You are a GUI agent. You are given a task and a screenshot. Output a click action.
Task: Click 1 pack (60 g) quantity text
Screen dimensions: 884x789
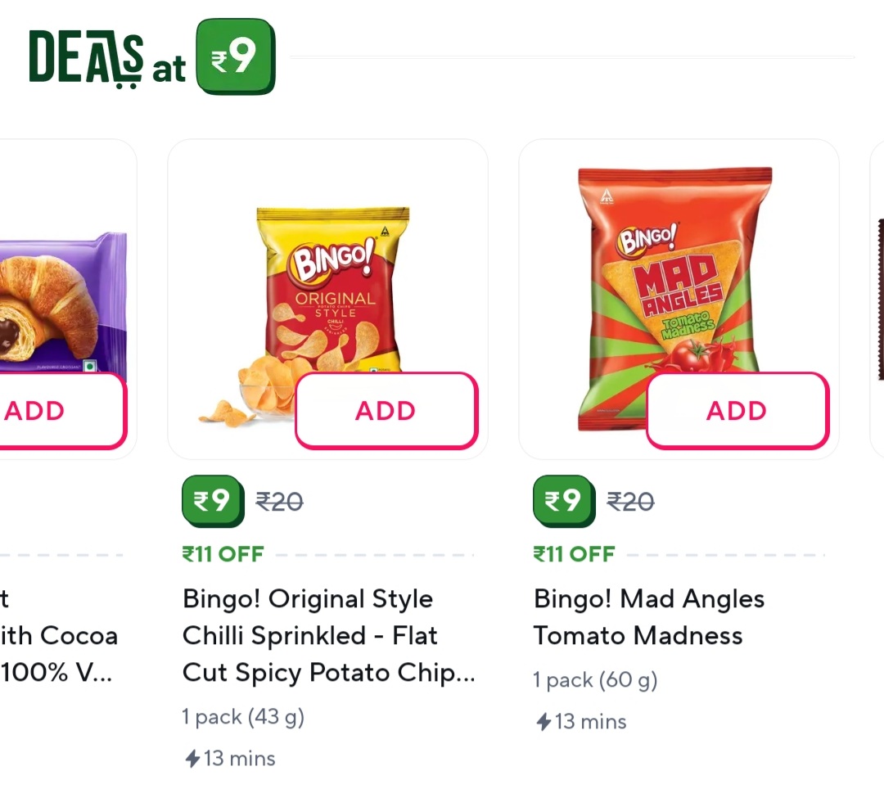[x=595, y=680]
